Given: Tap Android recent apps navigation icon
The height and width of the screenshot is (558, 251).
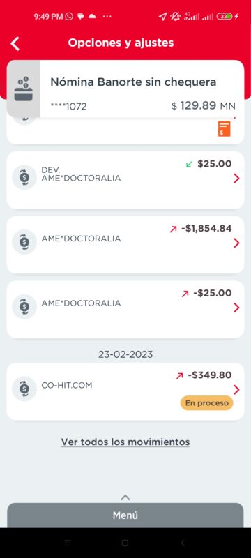Looking at the screenshot, I should tap(67, 543).
